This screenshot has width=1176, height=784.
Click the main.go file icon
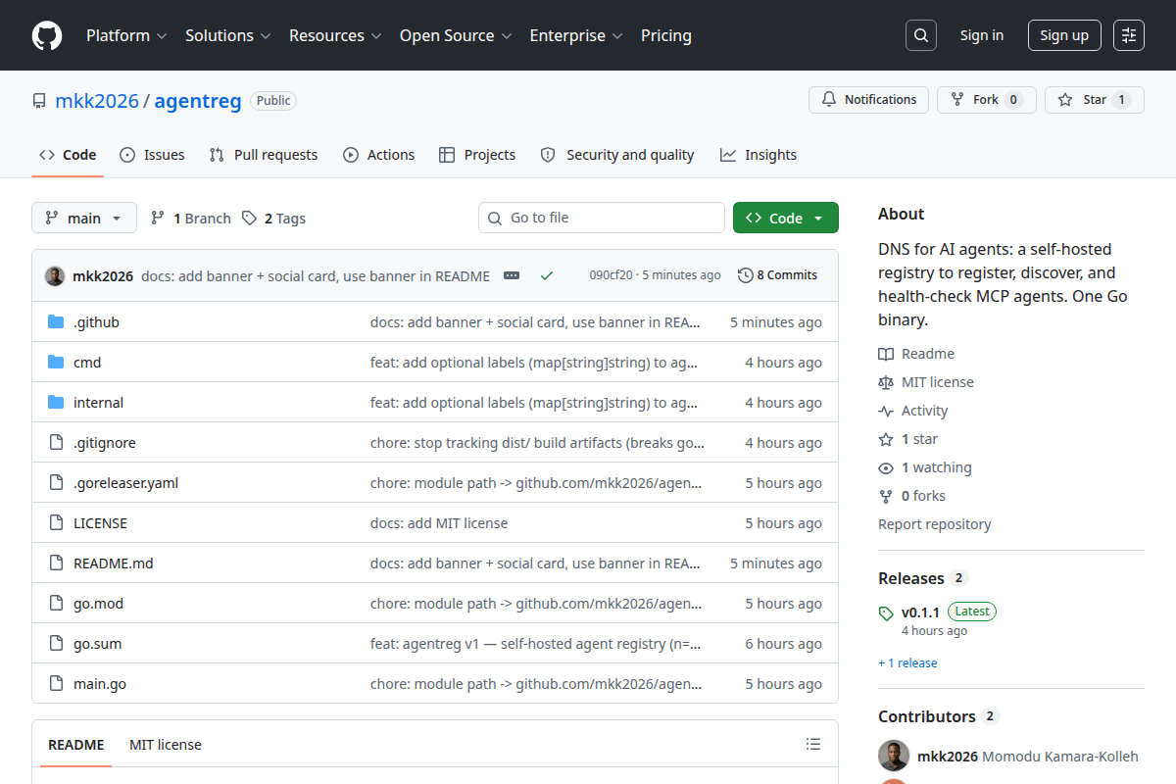point(56,683)
